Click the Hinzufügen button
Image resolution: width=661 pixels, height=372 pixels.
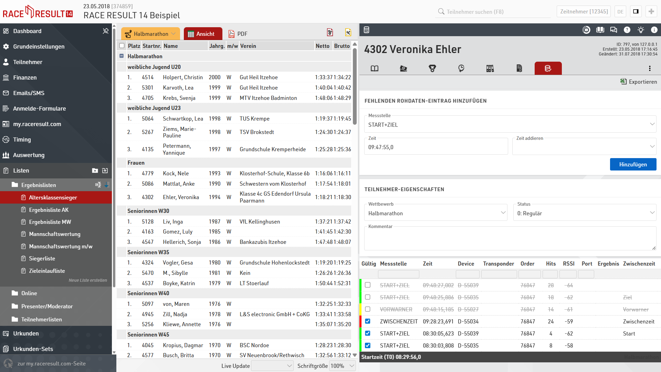(x=633, y=165)
